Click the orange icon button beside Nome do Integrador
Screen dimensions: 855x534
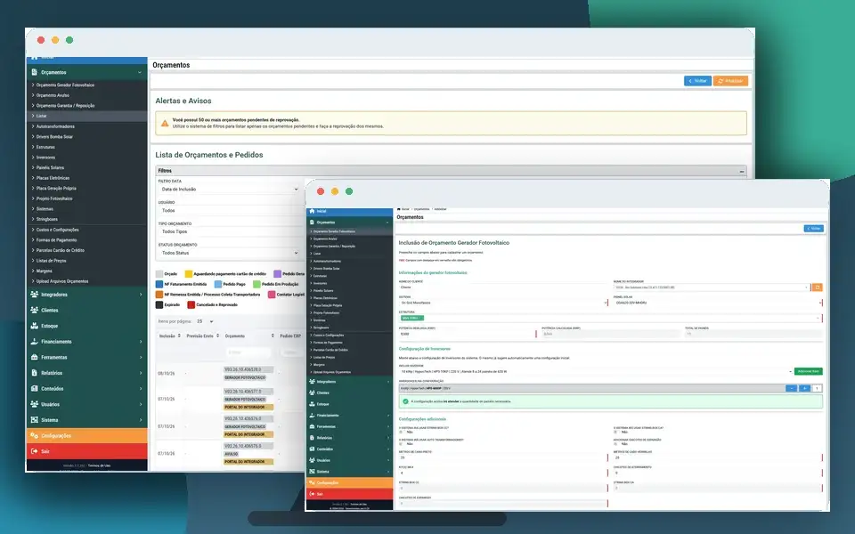(x=817, y=287)
